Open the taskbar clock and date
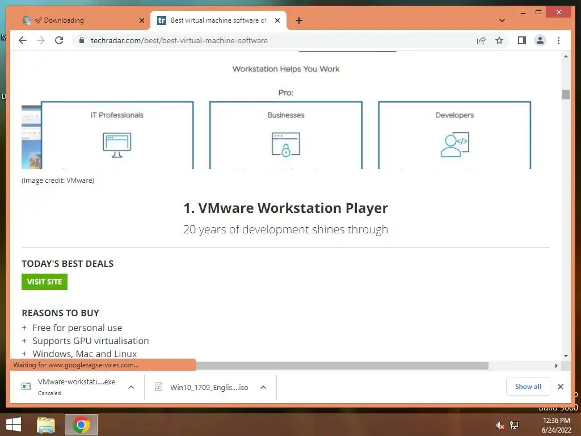Image resolution: width=581 pixels, height=436 pixels. click(x=556, y=425)
